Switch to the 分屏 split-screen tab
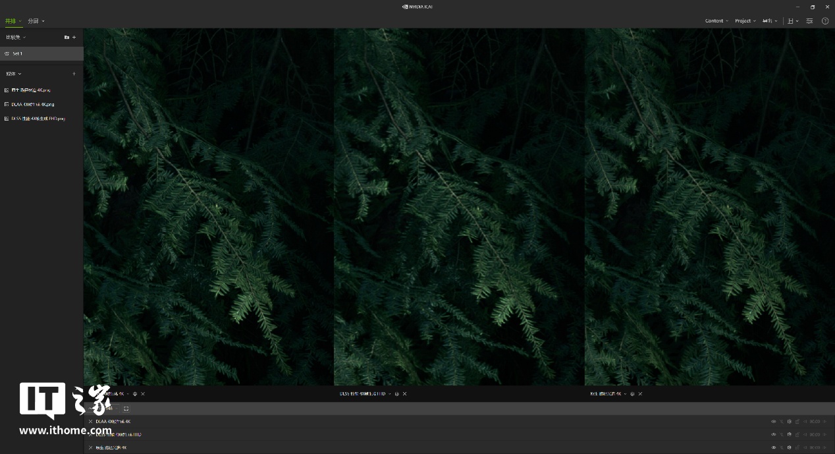835x454 pixels. [36, 21]
